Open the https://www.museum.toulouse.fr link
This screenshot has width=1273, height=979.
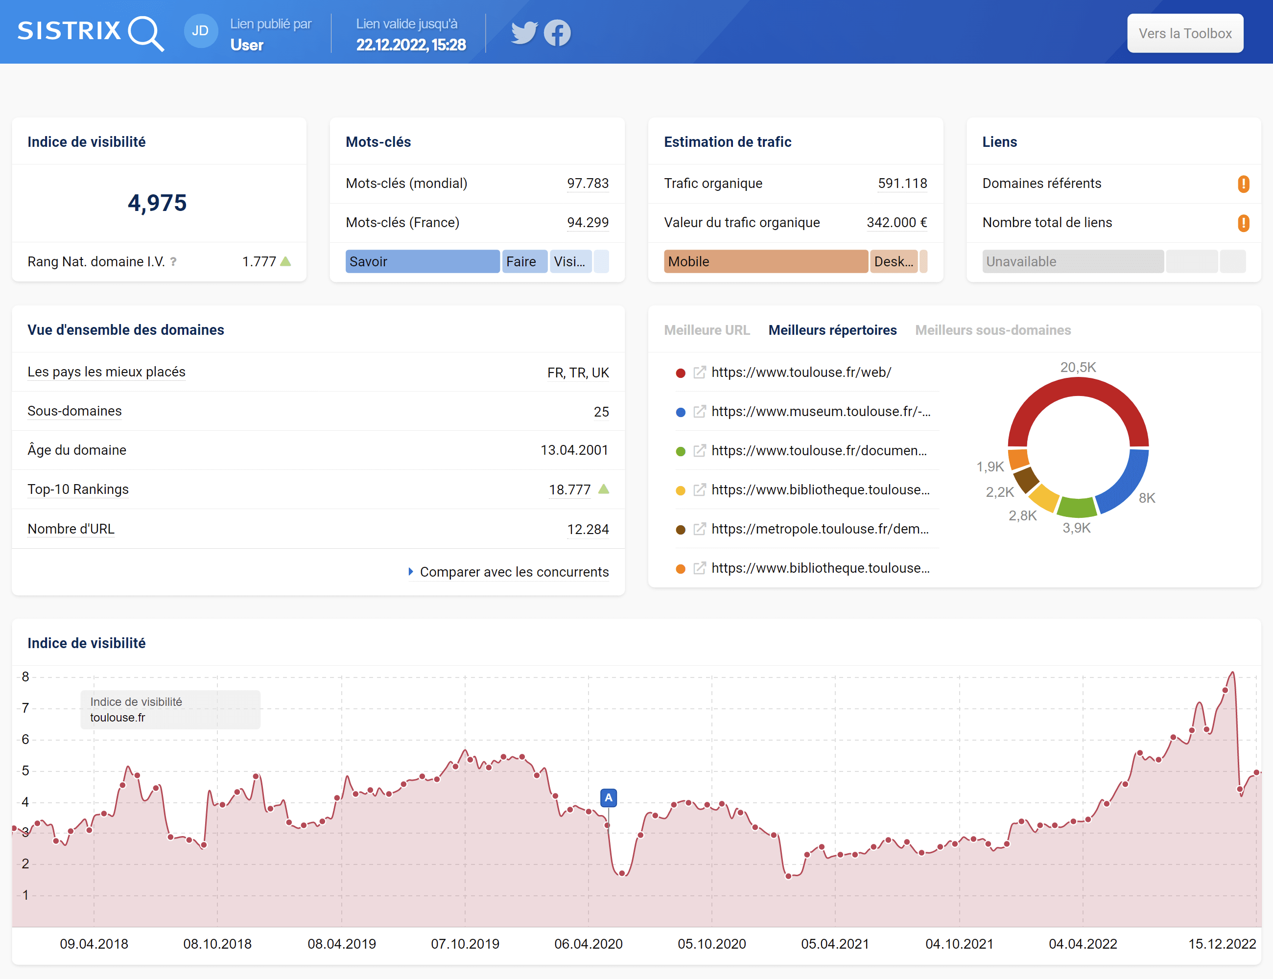click(821, 411)
